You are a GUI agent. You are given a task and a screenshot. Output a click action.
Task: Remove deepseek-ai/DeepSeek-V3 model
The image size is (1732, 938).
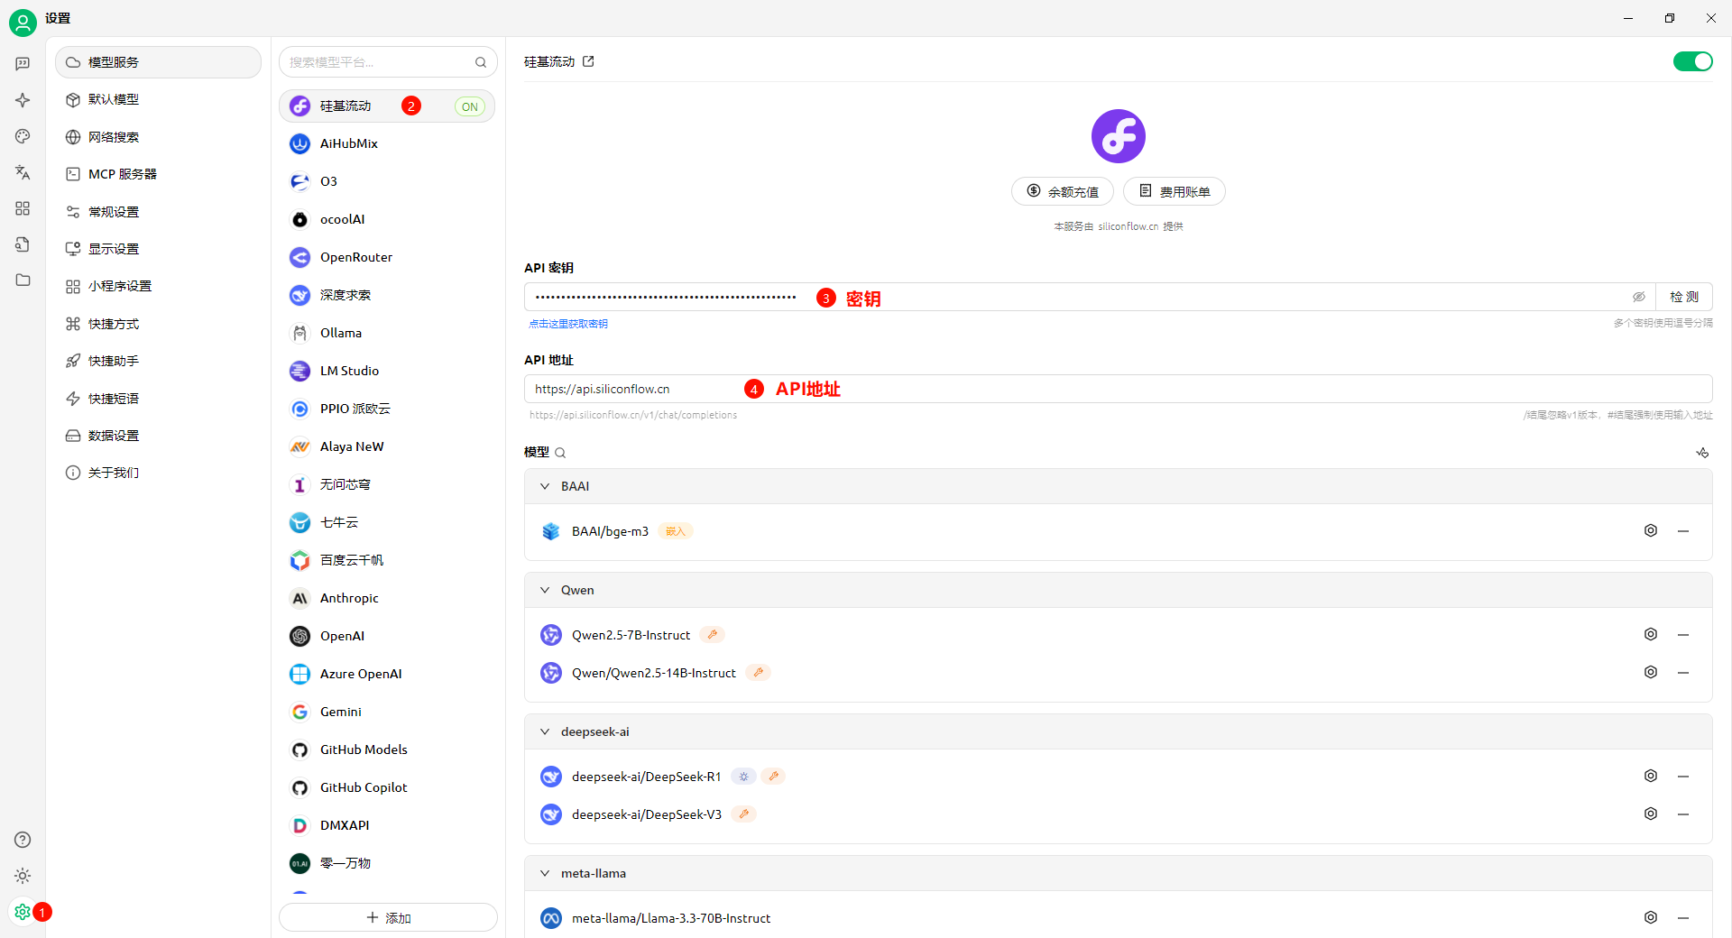pyautogui.click(x=1683, y=814)
